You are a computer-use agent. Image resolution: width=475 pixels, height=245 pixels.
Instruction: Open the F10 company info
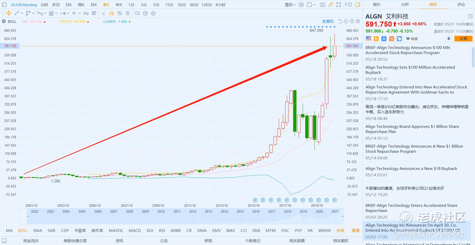[x=348, y=5]
